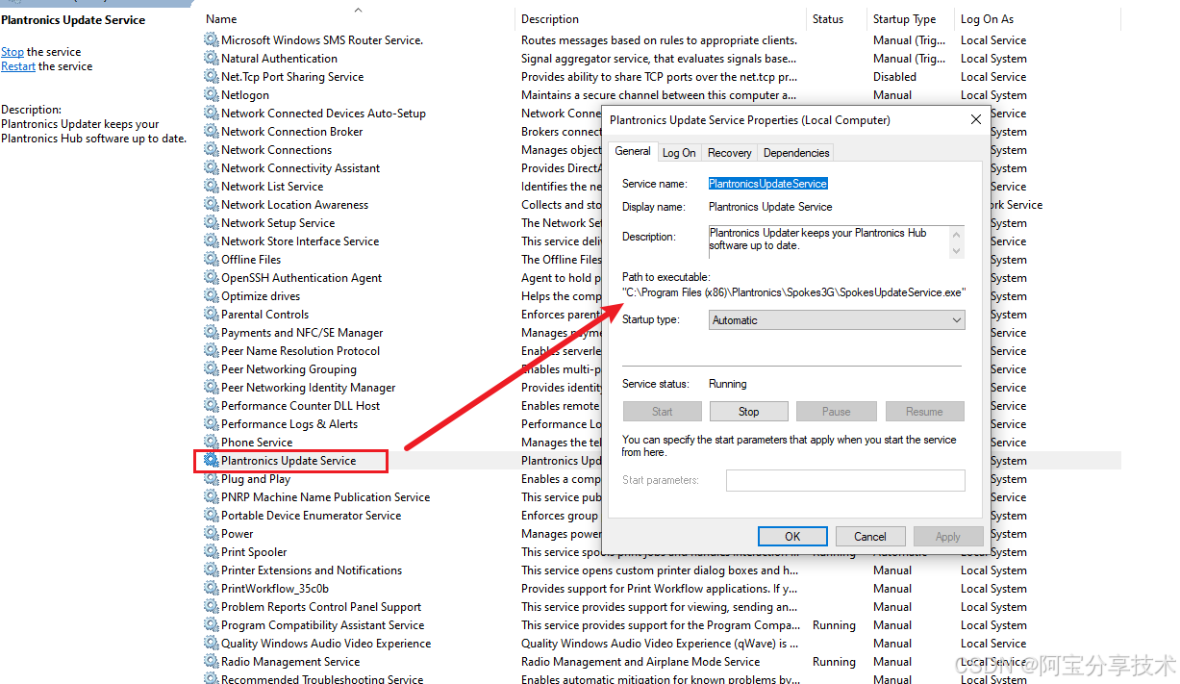
Task: Click the Service name field
Action: (768, 184)
